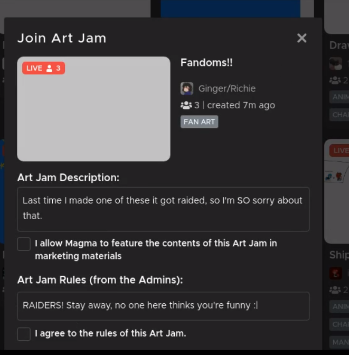
Task: Enable the allow Magma marketing checkbox
Action: pyautogui.click(x=24, y=244)
